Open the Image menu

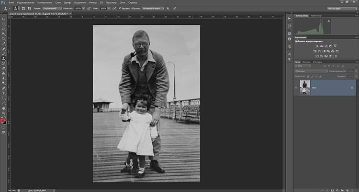click(x=45, y=3)
